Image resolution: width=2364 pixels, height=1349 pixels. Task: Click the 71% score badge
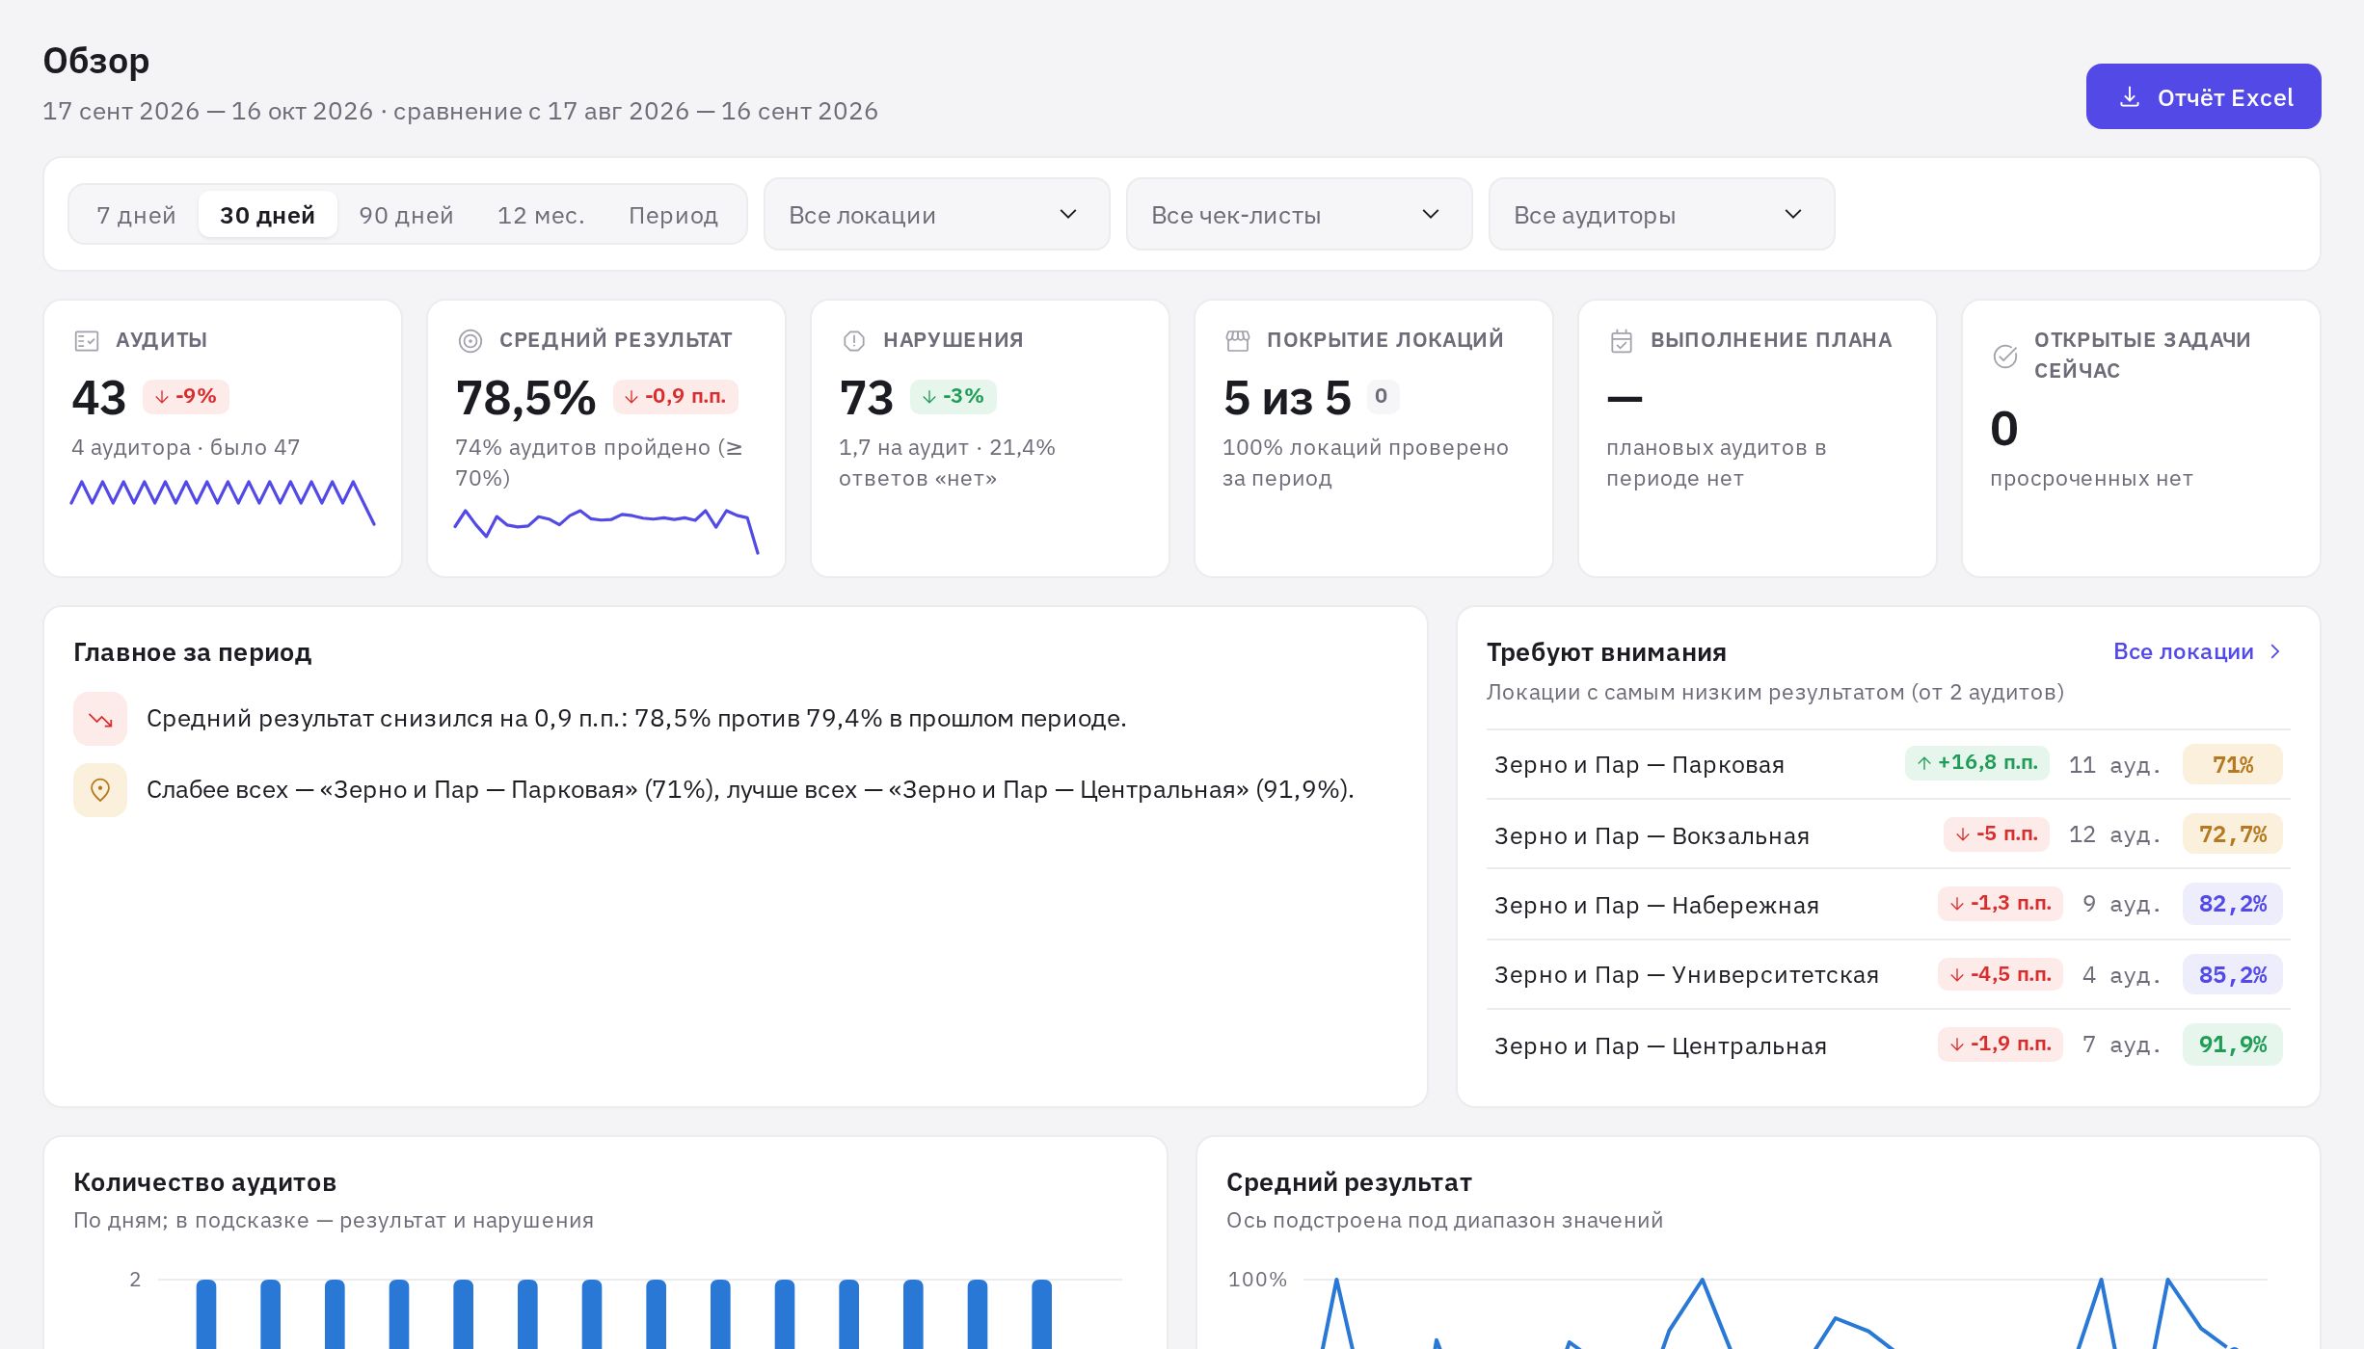(2232, 764)
